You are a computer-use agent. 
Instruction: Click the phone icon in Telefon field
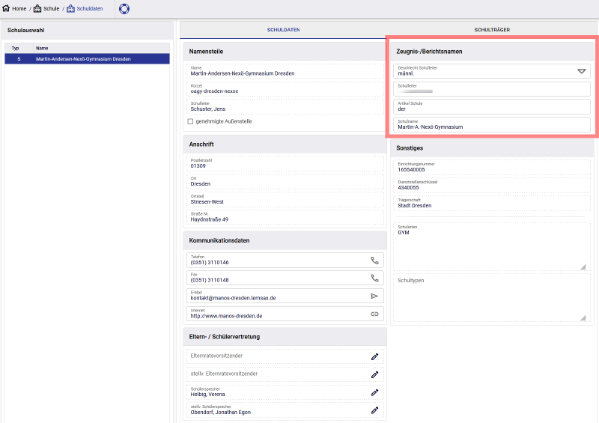click(x=375, y=261)
